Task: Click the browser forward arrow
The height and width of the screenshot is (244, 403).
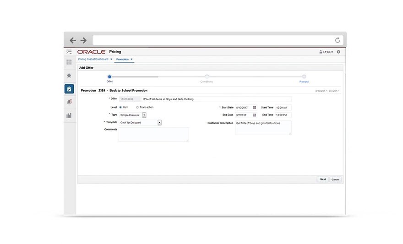Action: pos(83,40)
